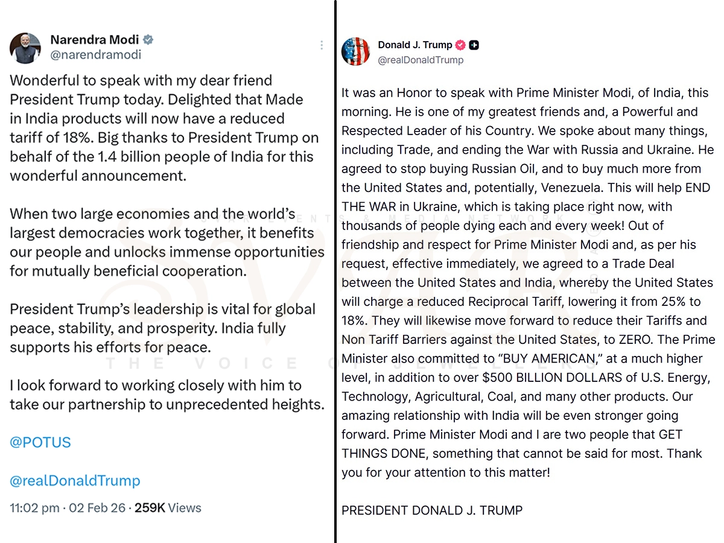Image resolution: width=724 pixels, height=543 pixels.
Task: Click the gray @realDonaldTrump handle under Trump's name
Action: 421,60
